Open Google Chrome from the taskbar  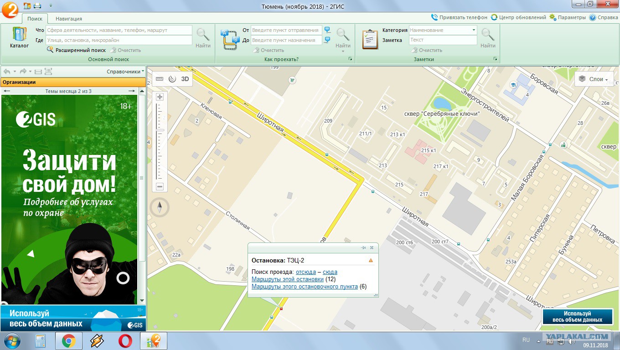pos(69,341)
